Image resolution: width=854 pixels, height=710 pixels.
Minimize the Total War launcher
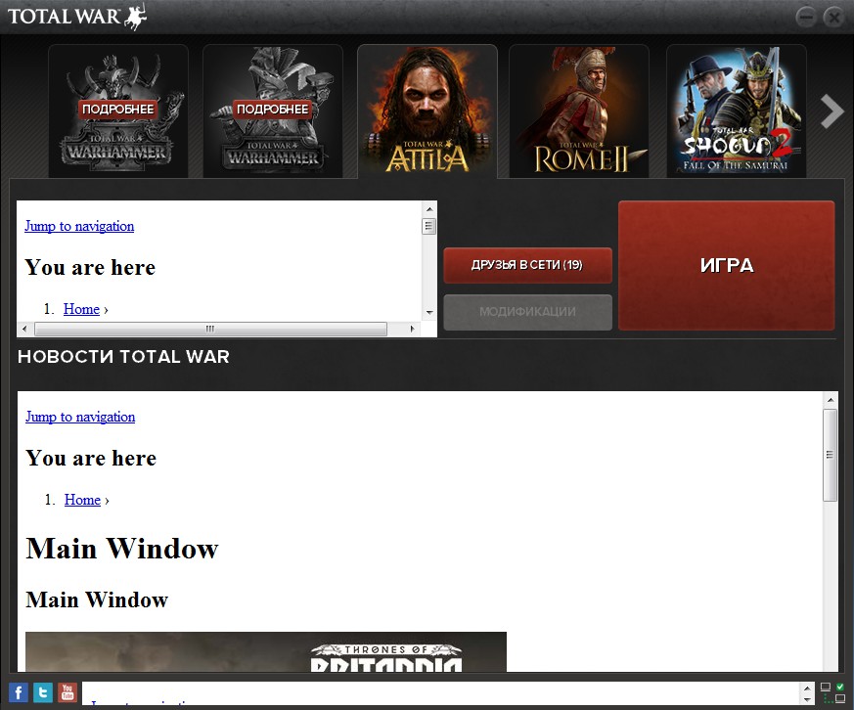806,18
